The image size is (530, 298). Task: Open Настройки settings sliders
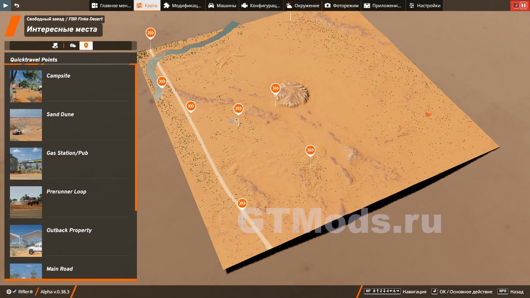click(424, 5)
